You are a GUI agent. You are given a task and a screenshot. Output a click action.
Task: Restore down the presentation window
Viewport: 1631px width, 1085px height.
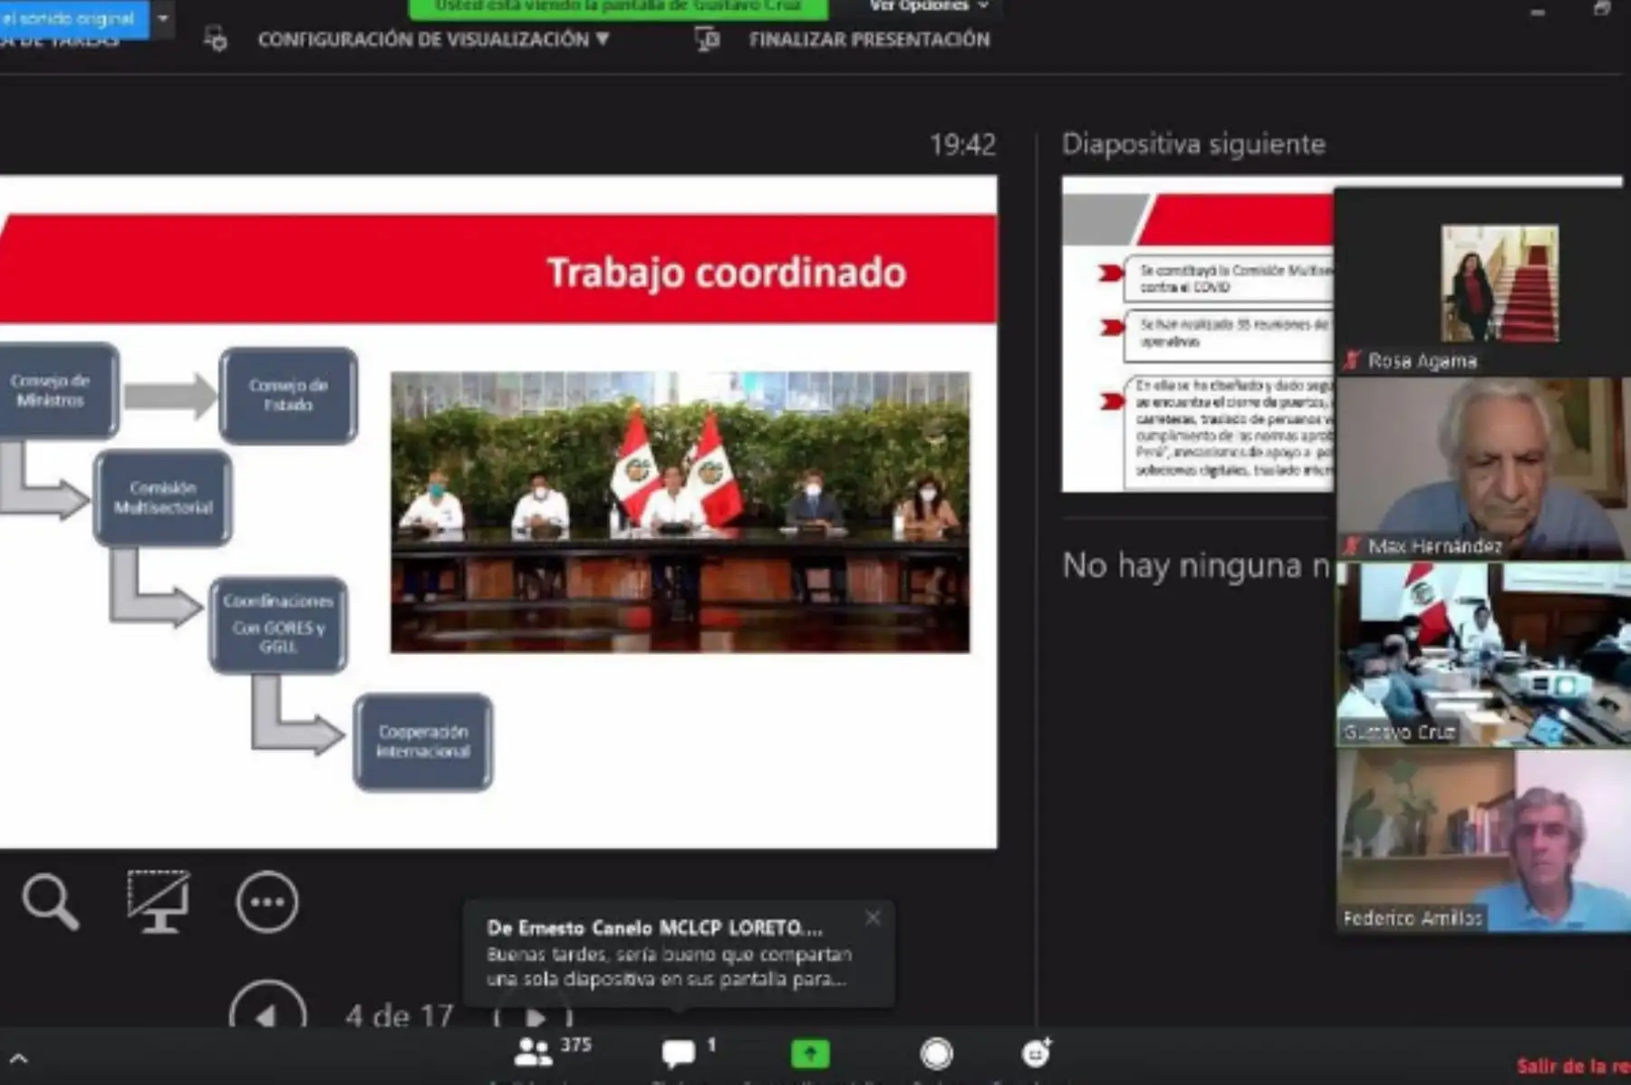click(1602, 9)
